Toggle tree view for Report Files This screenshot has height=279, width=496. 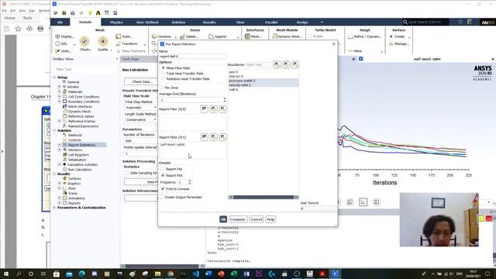(x=205, y=108)
